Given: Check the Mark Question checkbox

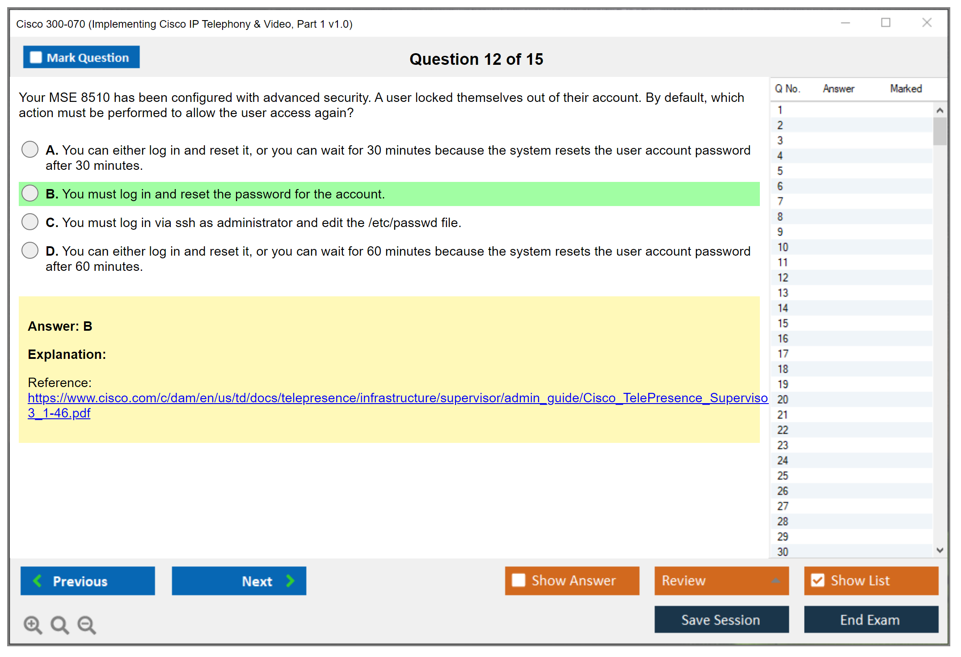Looking at the screenshot, I should [36, 58].
